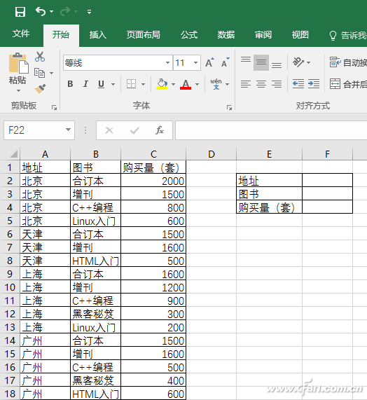Open the Name Box dropdown arrow
Viewport: 367px width, 400px height.
click(68, 130)
